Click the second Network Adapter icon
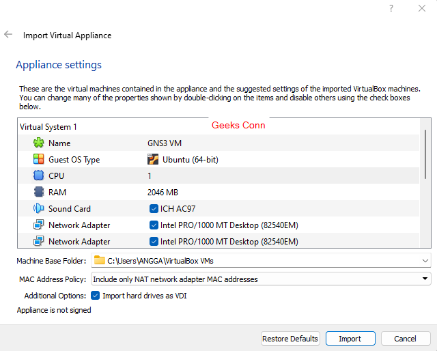The height and width of the screenshot is (351, 437). pyautogui.click(x=38, y=241)
